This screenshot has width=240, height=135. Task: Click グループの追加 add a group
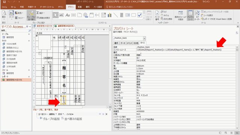point(49,119)
